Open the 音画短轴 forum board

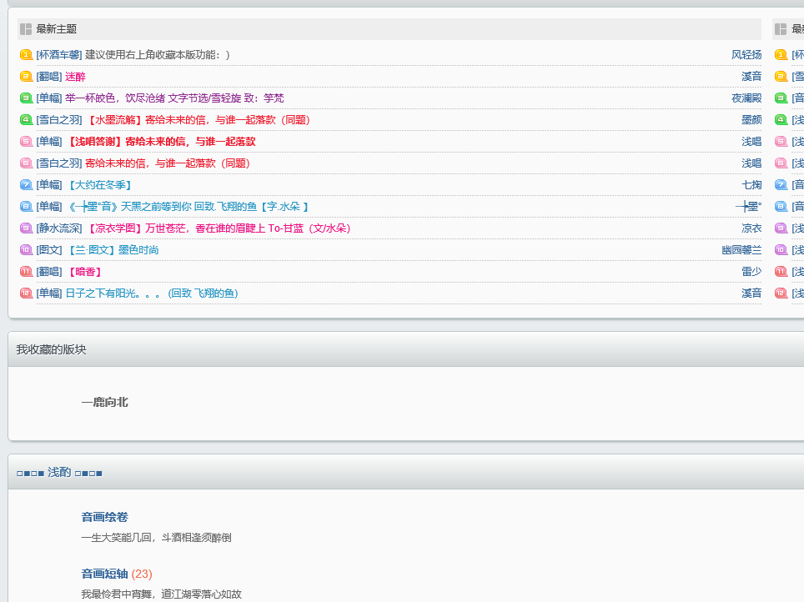click(104, 574)
